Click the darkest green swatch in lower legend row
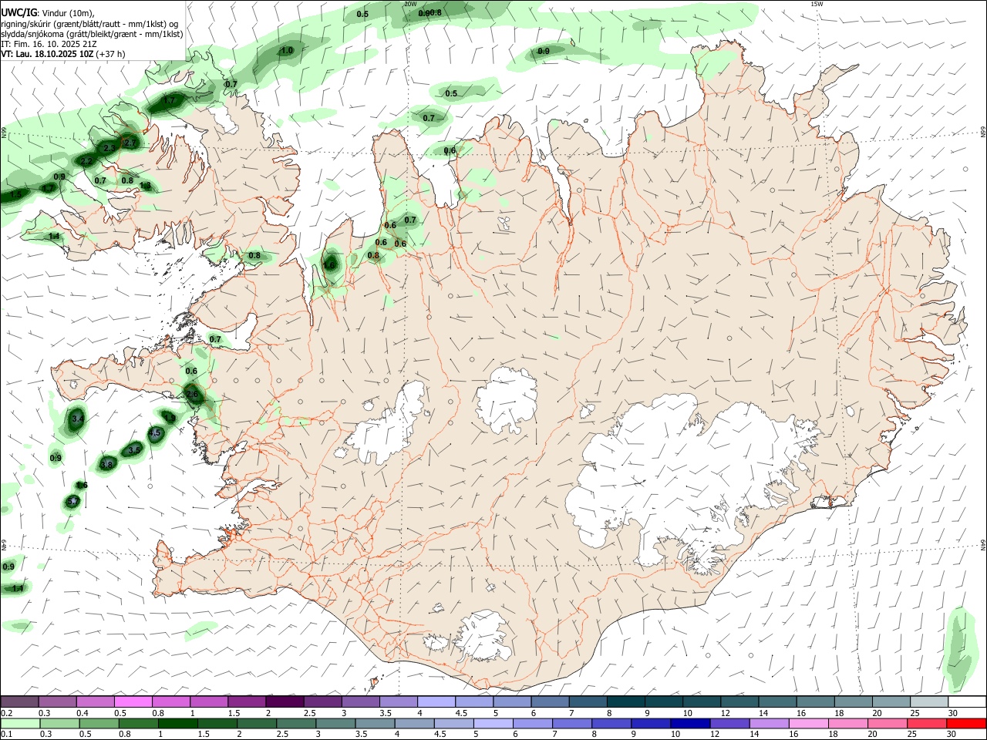 179,724
